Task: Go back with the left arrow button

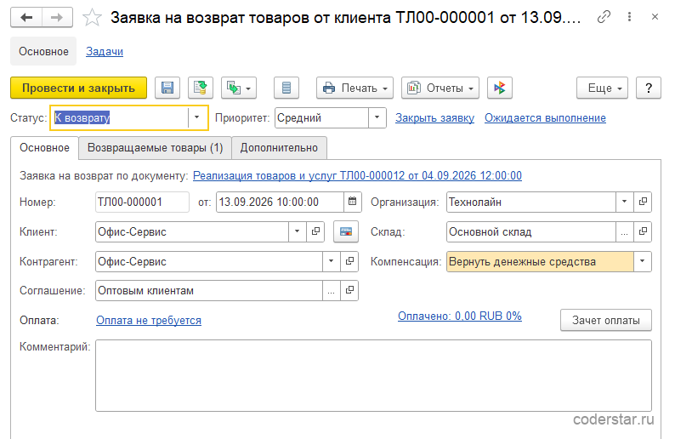Action: pos(26,18)
